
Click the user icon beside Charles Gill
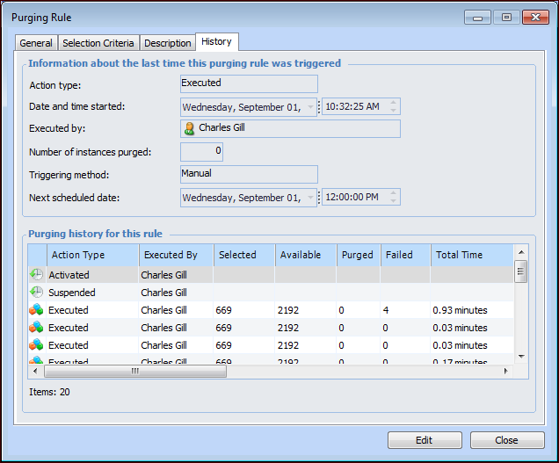click(x=189, y=128)
